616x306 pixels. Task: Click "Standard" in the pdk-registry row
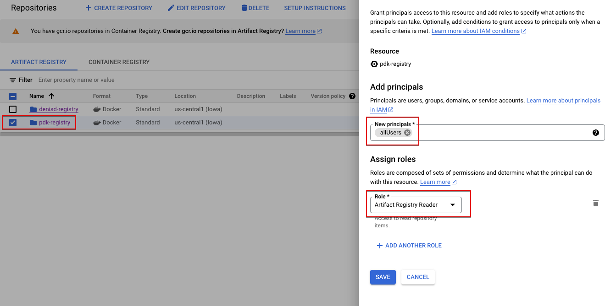point(148,123)
